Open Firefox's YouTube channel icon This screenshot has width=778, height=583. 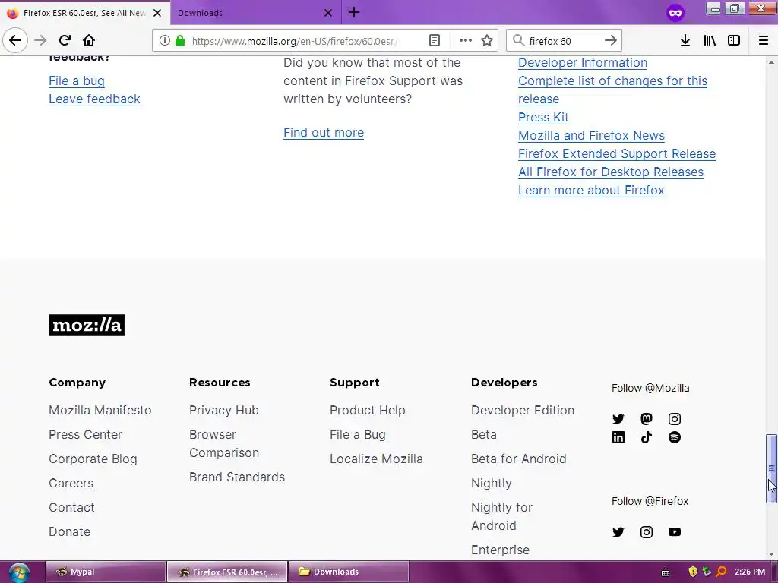pyautogui.click(x=675, y=532)
